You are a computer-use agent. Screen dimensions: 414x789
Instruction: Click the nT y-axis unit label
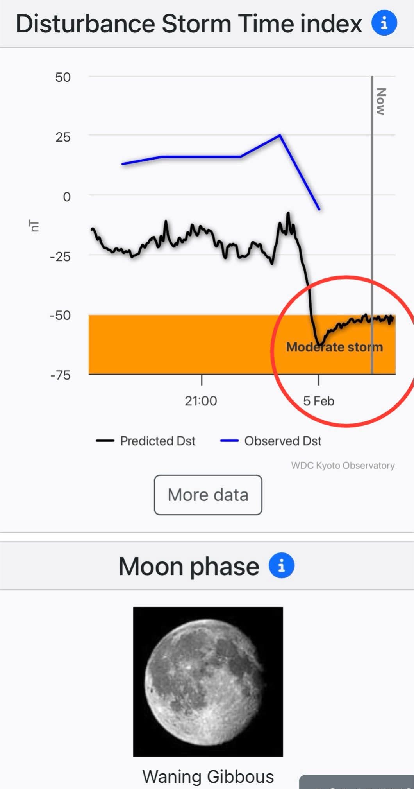point(34,226)
